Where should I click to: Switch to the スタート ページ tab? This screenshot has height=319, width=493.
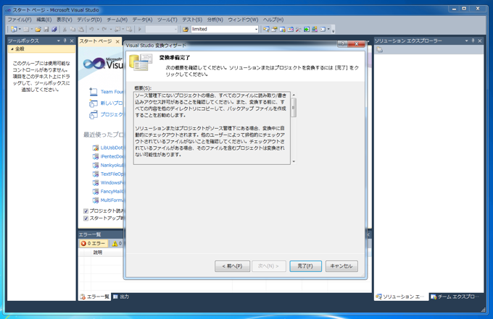coord(96,41)
